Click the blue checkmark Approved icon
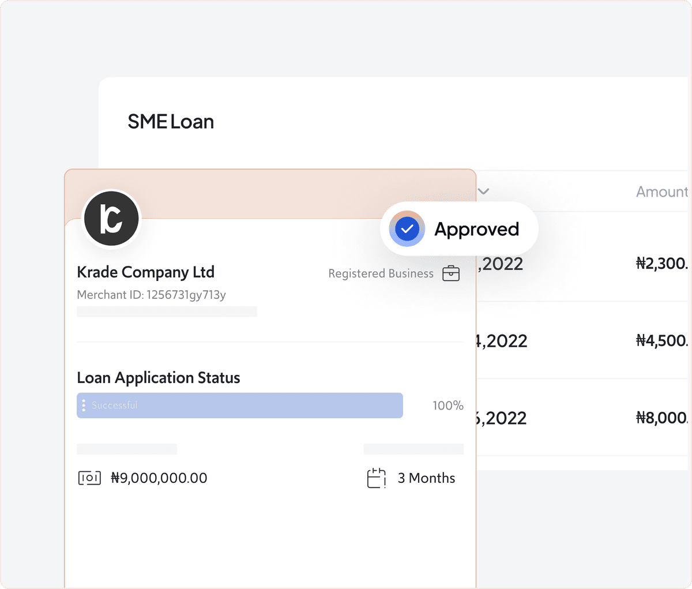 (x=407, y=229)
